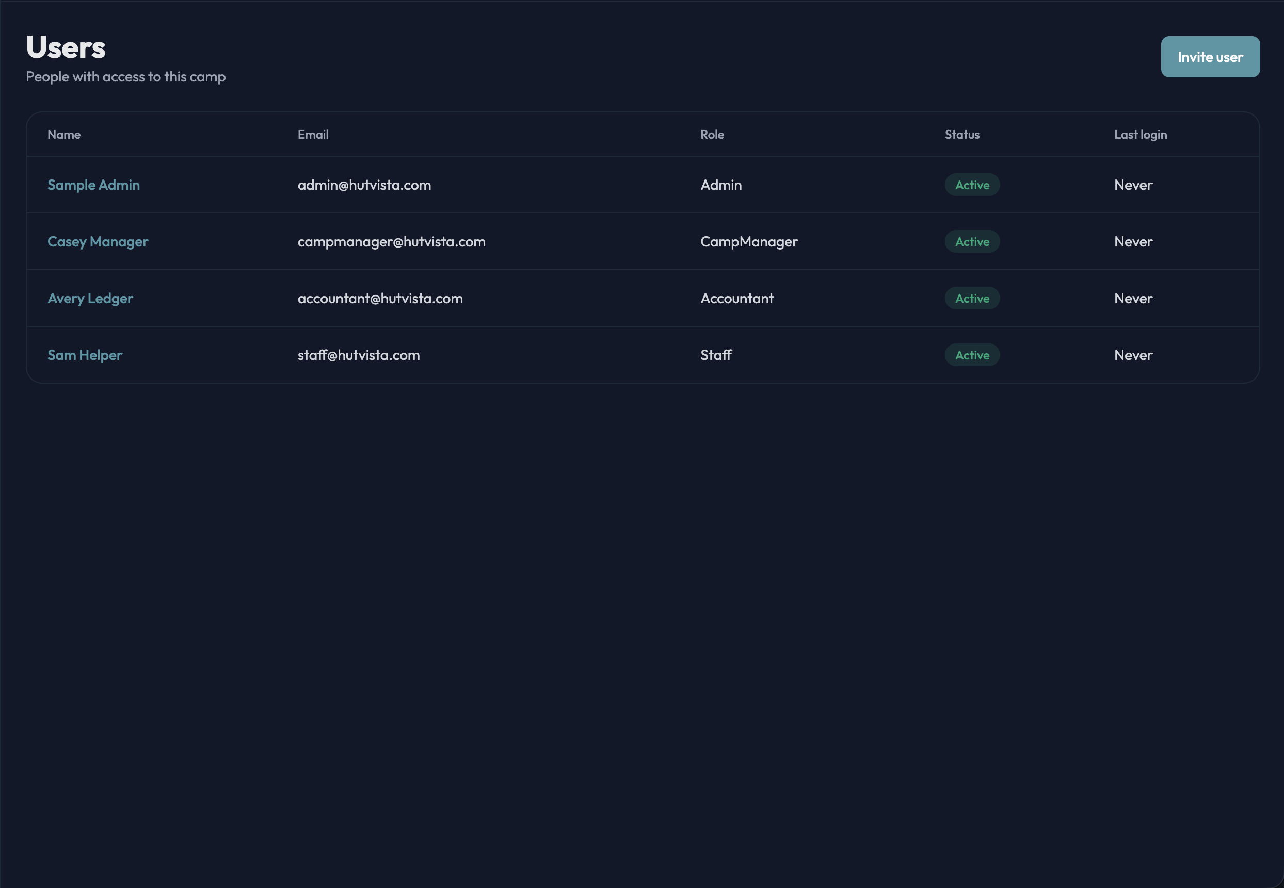
Task: Click the Staff role cell
Action: coord(715,355)
